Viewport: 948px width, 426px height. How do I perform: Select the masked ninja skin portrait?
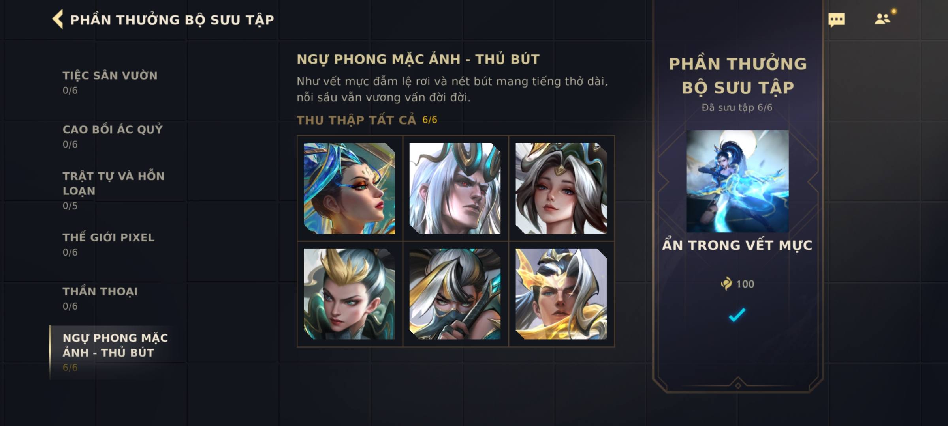455,294
